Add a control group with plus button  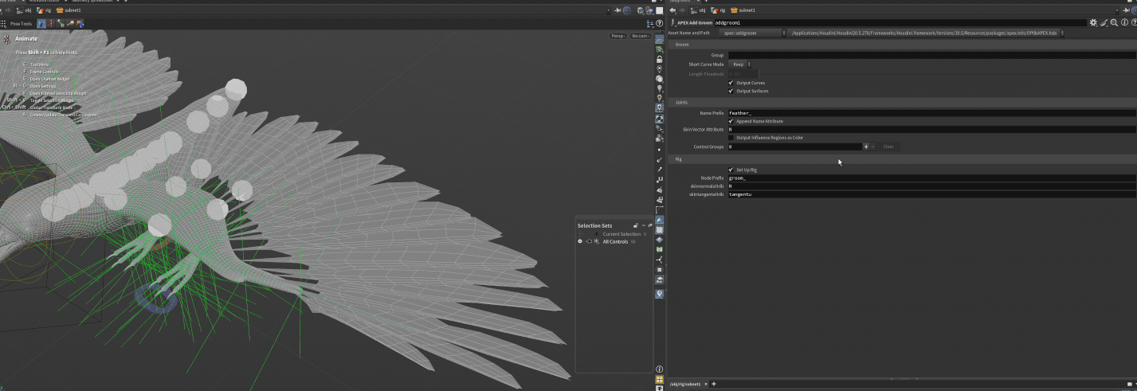tap(866, 147)
